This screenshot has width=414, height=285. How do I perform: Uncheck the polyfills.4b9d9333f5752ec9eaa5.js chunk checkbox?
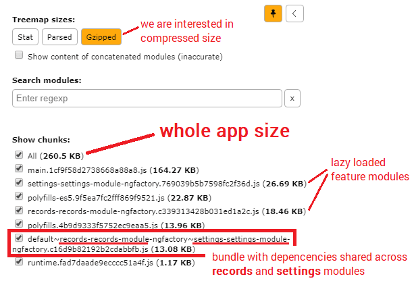[x=19, y=224]
